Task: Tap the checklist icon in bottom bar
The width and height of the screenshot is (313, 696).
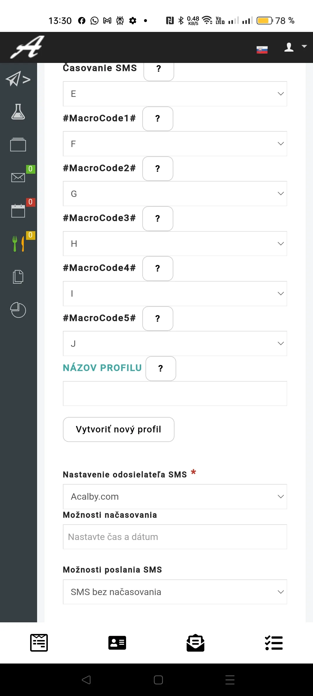Action: (274, 643)
